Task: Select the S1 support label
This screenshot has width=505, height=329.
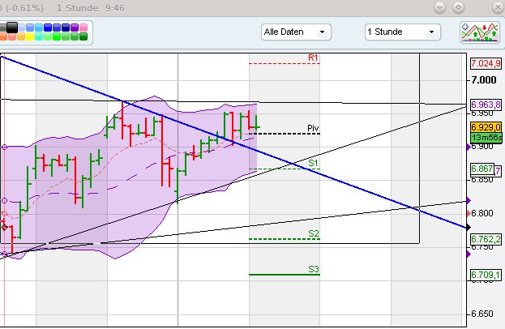Action: (x=313, y=163)
